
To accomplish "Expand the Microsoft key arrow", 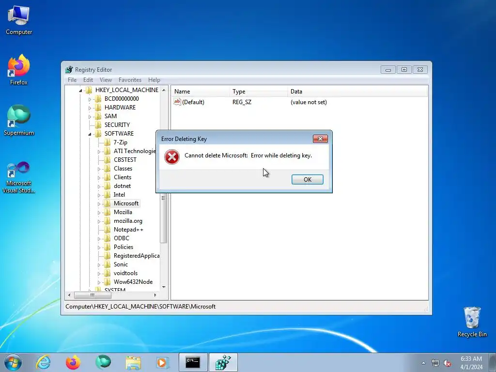I will (x=99, y=204).
